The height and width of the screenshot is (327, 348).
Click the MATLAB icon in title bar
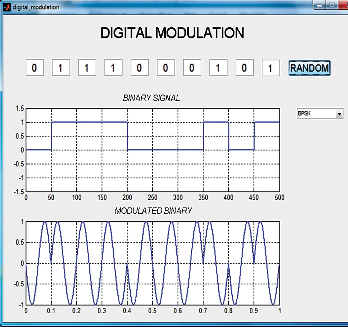(x=6, y=7)
